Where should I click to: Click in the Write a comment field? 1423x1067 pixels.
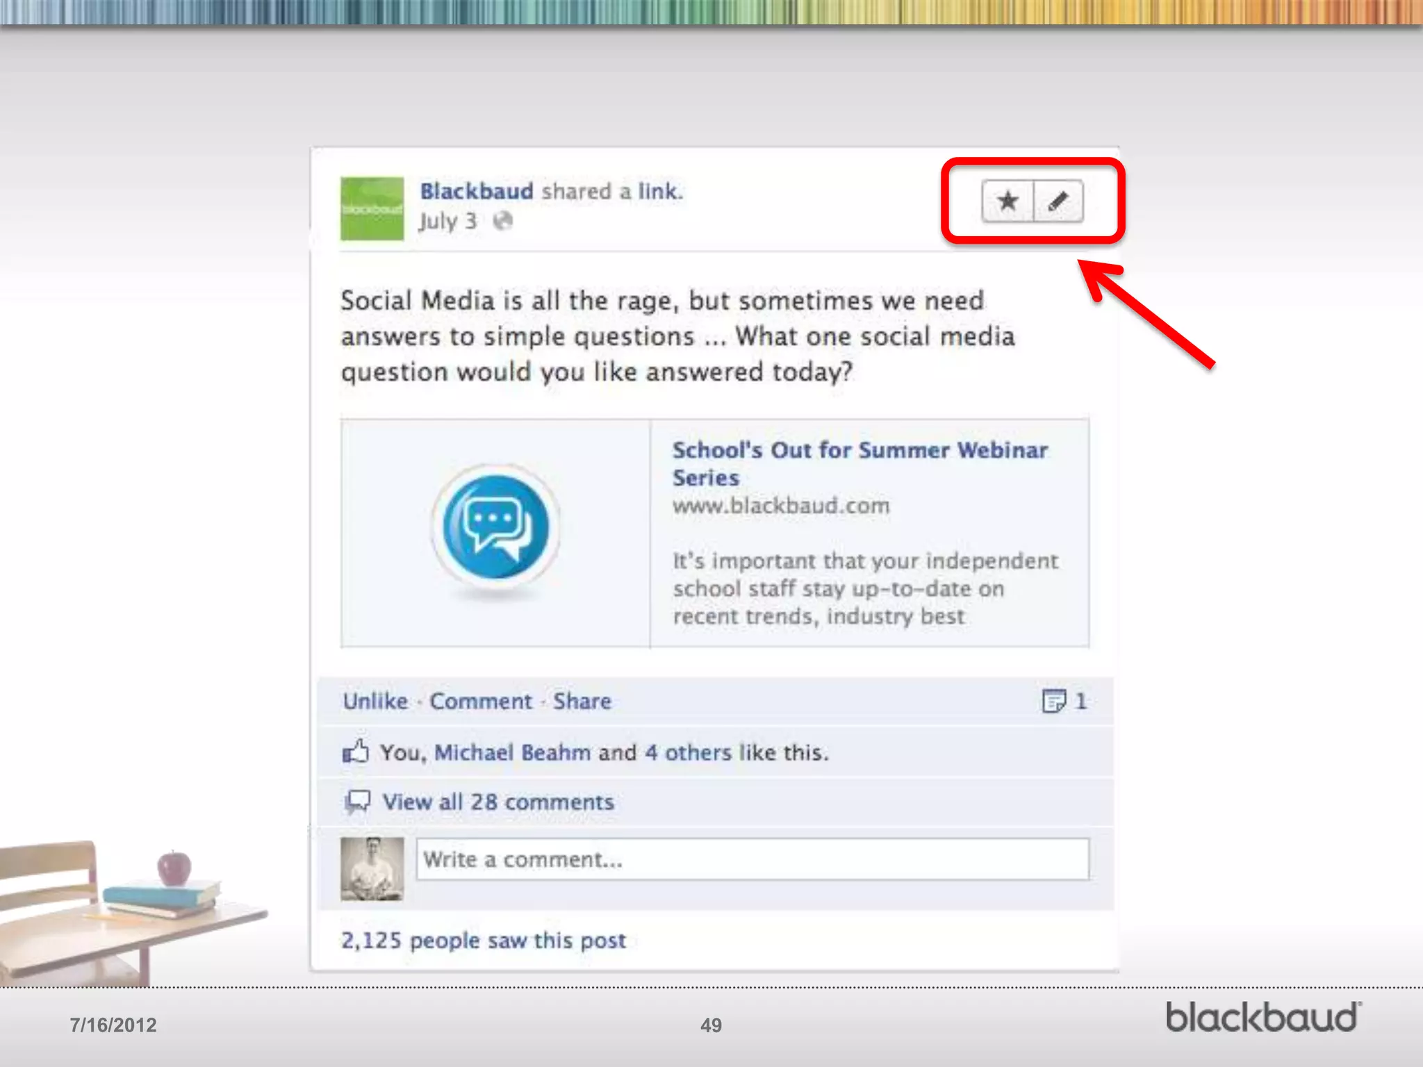tap(752, 859)
